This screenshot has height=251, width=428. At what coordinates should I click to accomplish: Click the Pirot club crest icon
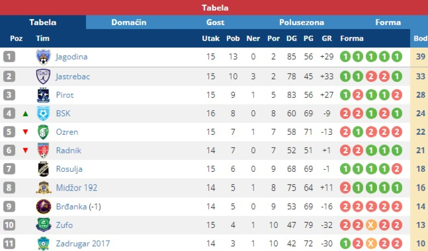point(43,95)
